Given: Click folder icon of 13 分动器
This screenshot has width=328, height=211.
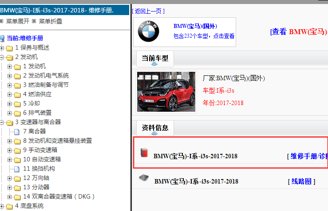Looking at the screenshot, I should point(17,188).
